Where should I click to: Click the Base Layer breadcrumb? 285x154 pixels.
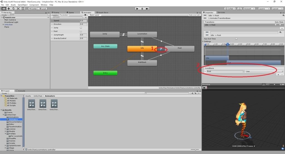click(x=95, y=15)
